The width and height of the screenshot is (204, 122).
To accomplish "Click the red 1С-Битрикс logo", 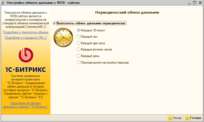I will [x=26, y=55].
